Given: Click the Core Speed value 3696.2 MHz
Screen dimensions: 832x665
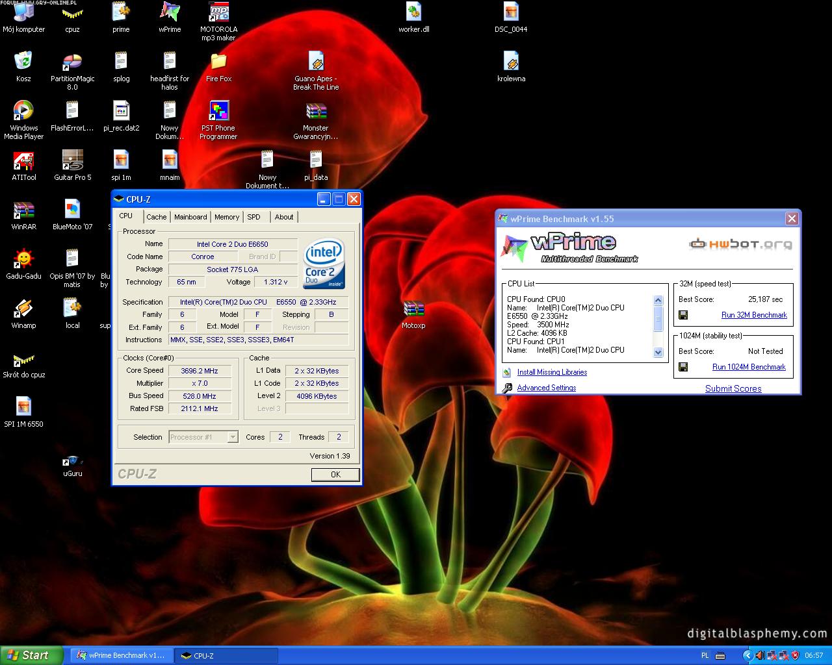Looking at the screenshot, I should (x=200, y=371).
